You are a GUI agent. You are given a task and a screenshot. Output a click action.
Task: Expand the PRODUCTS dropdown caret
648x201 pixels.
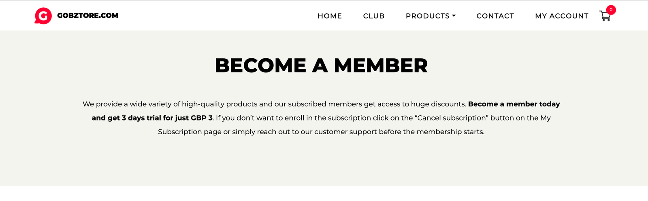pyautogui.click(x=454, y=16)
